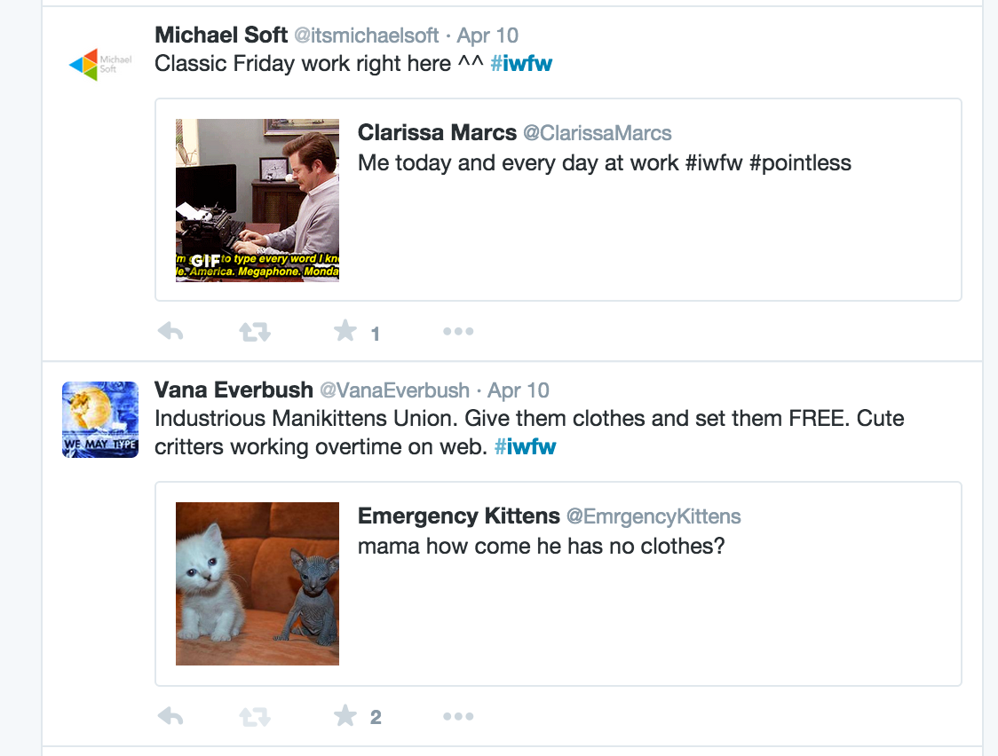Open Michael Soft's profile name
Viewport: 998px width, 756px height.
point(221,35)
